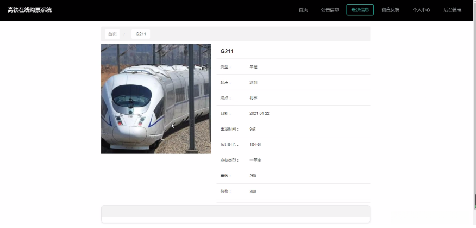Screen dimensions: 476x228
Task: Click the ticket count 250
Action: [x=253, y=176]
